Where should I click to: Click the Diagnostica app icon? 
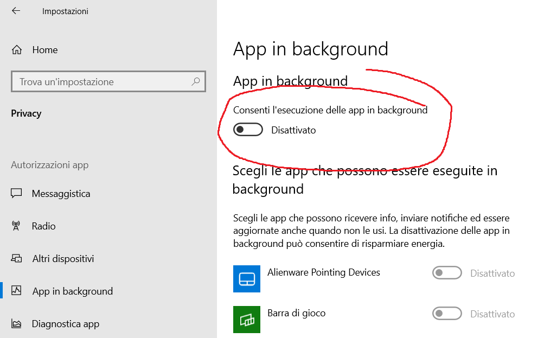tap(16, 324)
